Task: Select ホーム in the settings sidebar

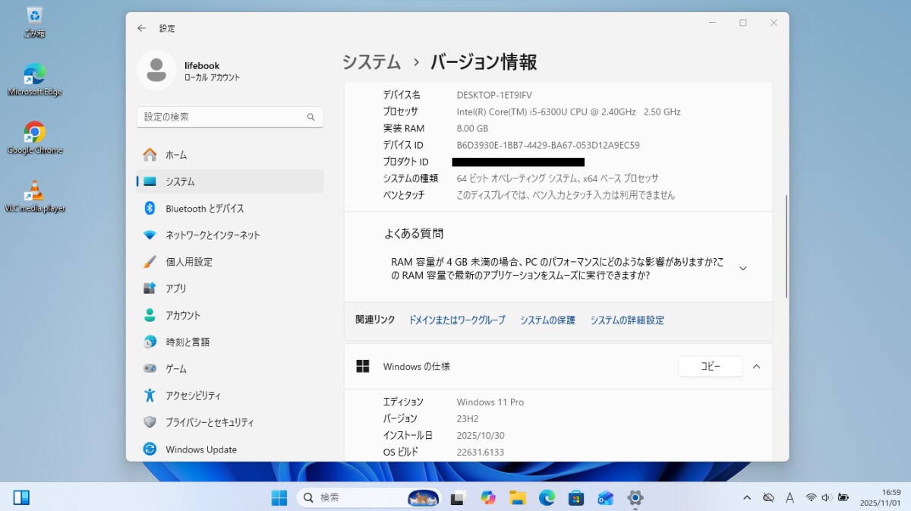Action: pyautogui.click(x=175, y=155)
